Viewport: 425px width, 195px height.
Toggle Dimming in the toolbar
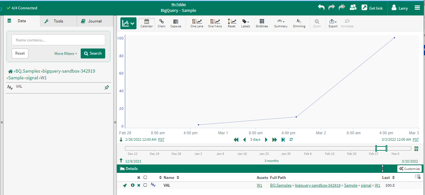299,23
